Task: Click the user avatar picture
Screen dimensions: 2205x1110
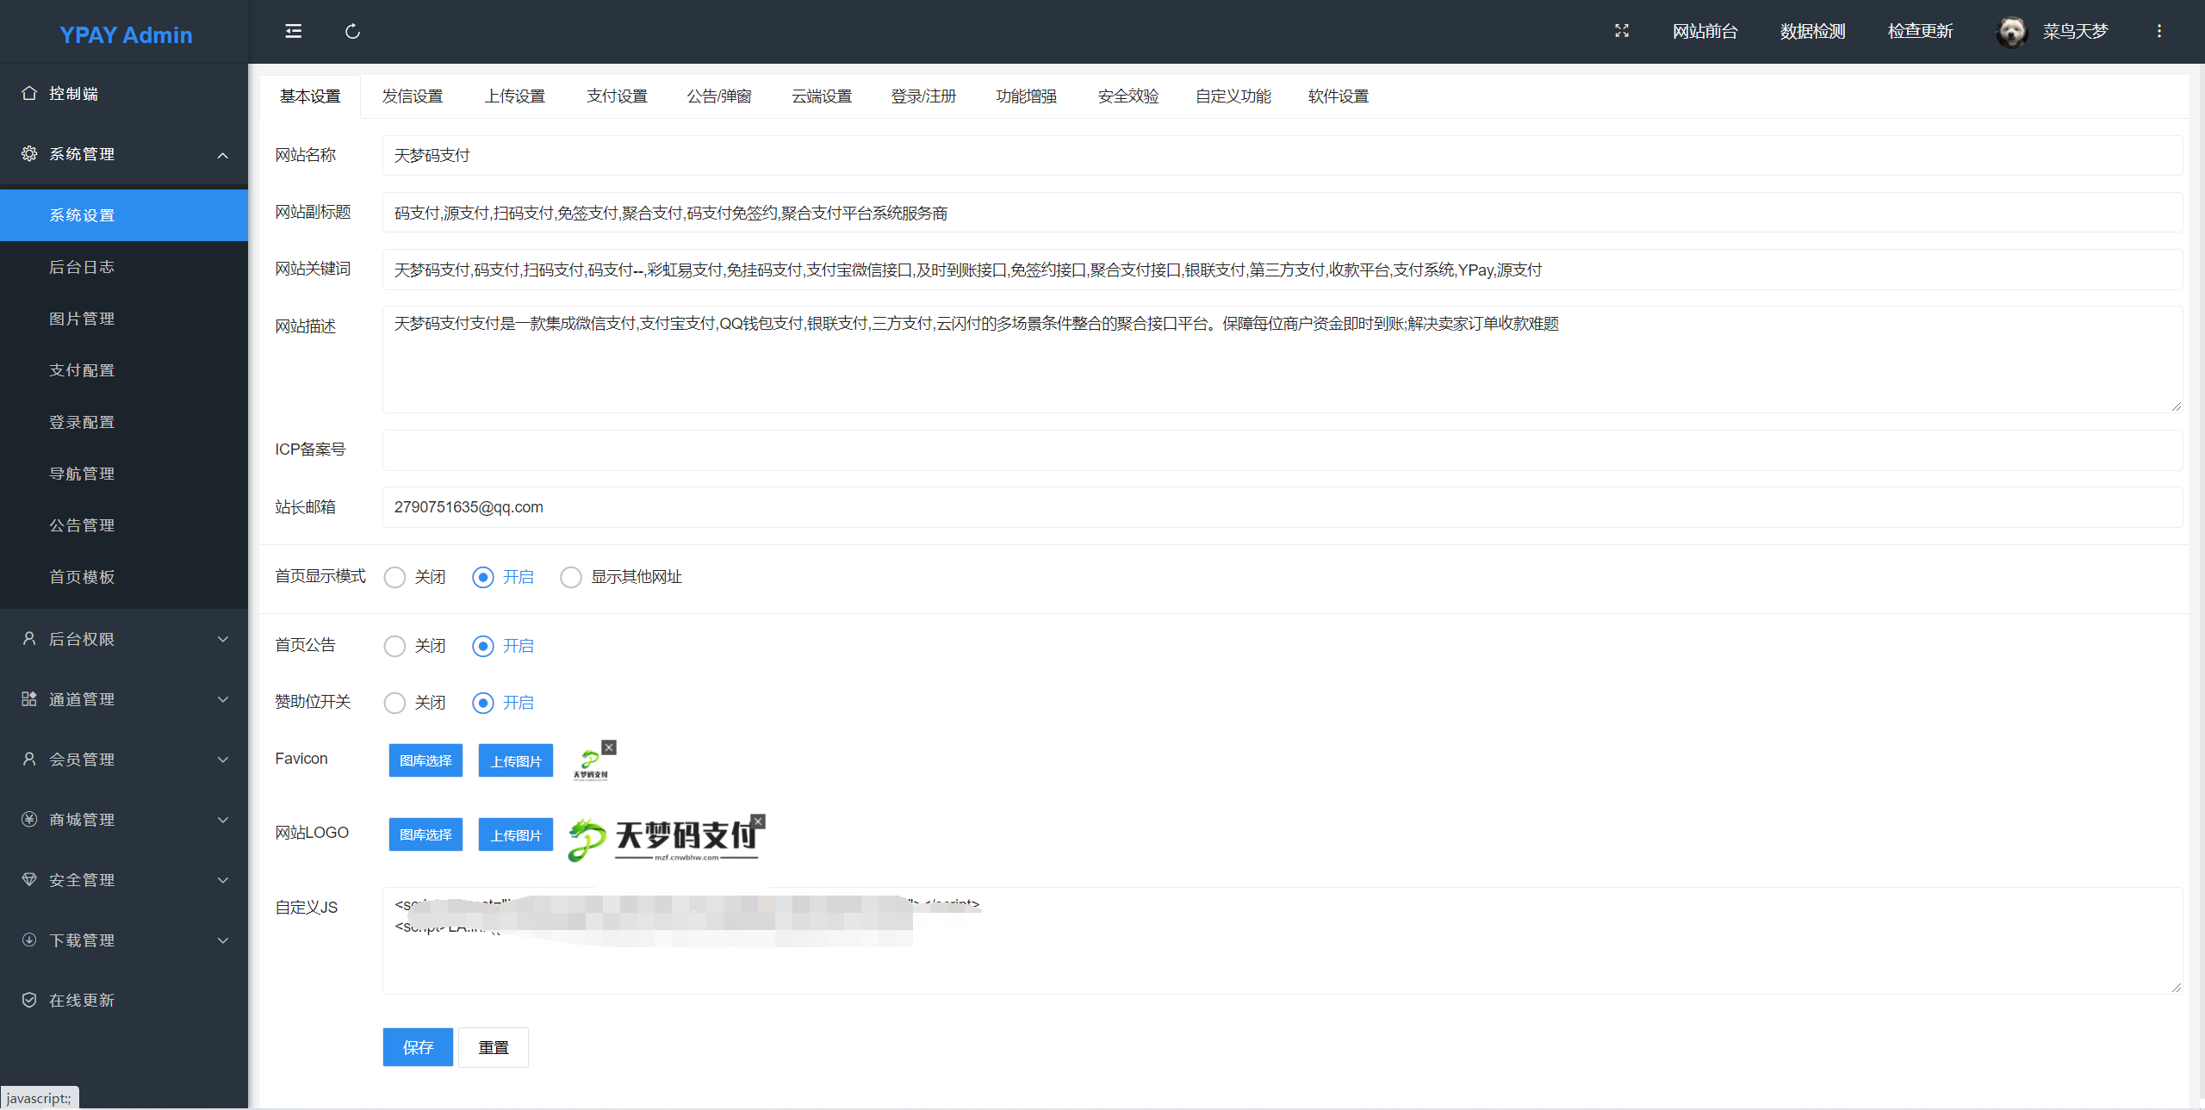Action: tap(2012, 32)
